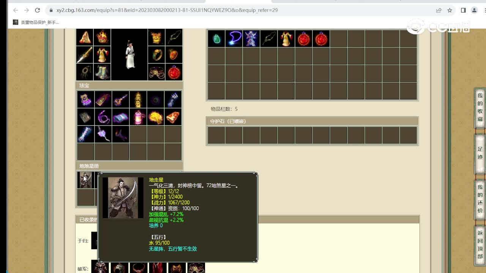Image resolution: width=486 pixels, height=273 pixels.
Task: Click the flaming crown equipment icon
Action: click(x=102, y=37)
